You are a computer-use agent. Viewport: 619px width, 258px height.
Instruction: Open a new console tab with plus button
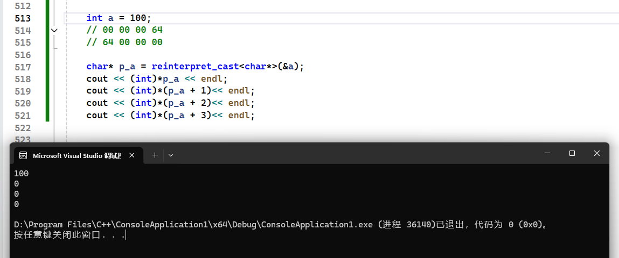[x=155, y=155]
